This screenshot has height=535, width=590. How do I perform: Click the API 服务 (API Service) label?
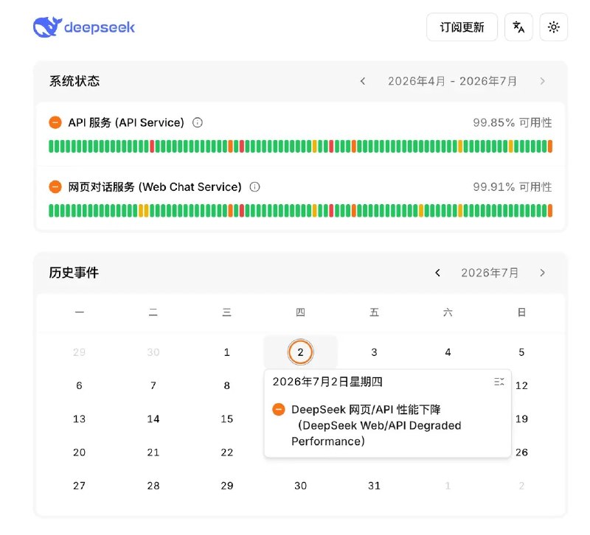point(126,122)
